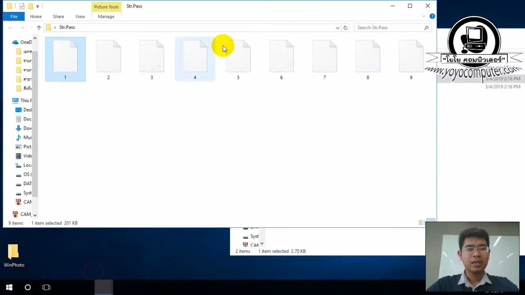Open the Pictures folder from the sidebar
525x295 pixels.
[27, 146]
